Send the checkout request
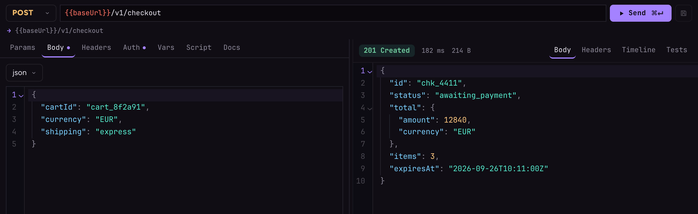 coord(640,13)
